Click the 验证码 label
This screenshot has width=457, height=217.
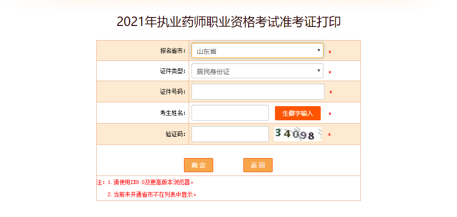pos(175,134)
